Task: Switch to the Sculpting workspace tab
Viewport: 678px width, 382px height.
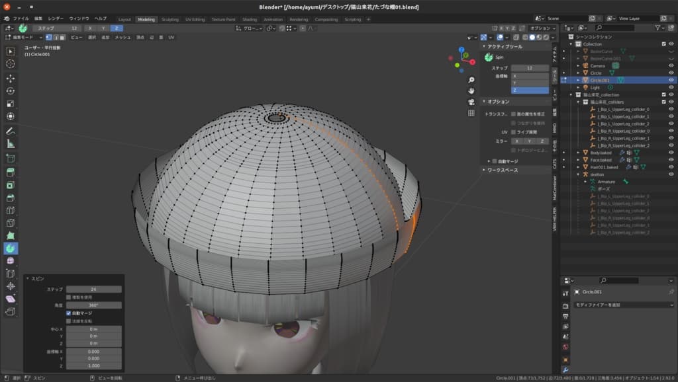Action: 169,19
